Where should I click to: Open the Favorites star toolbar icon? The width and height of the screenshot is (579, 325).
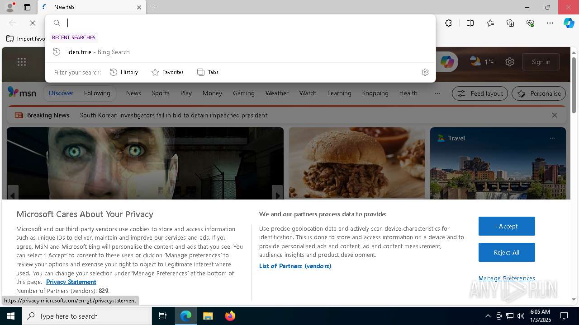click(490, 23)
